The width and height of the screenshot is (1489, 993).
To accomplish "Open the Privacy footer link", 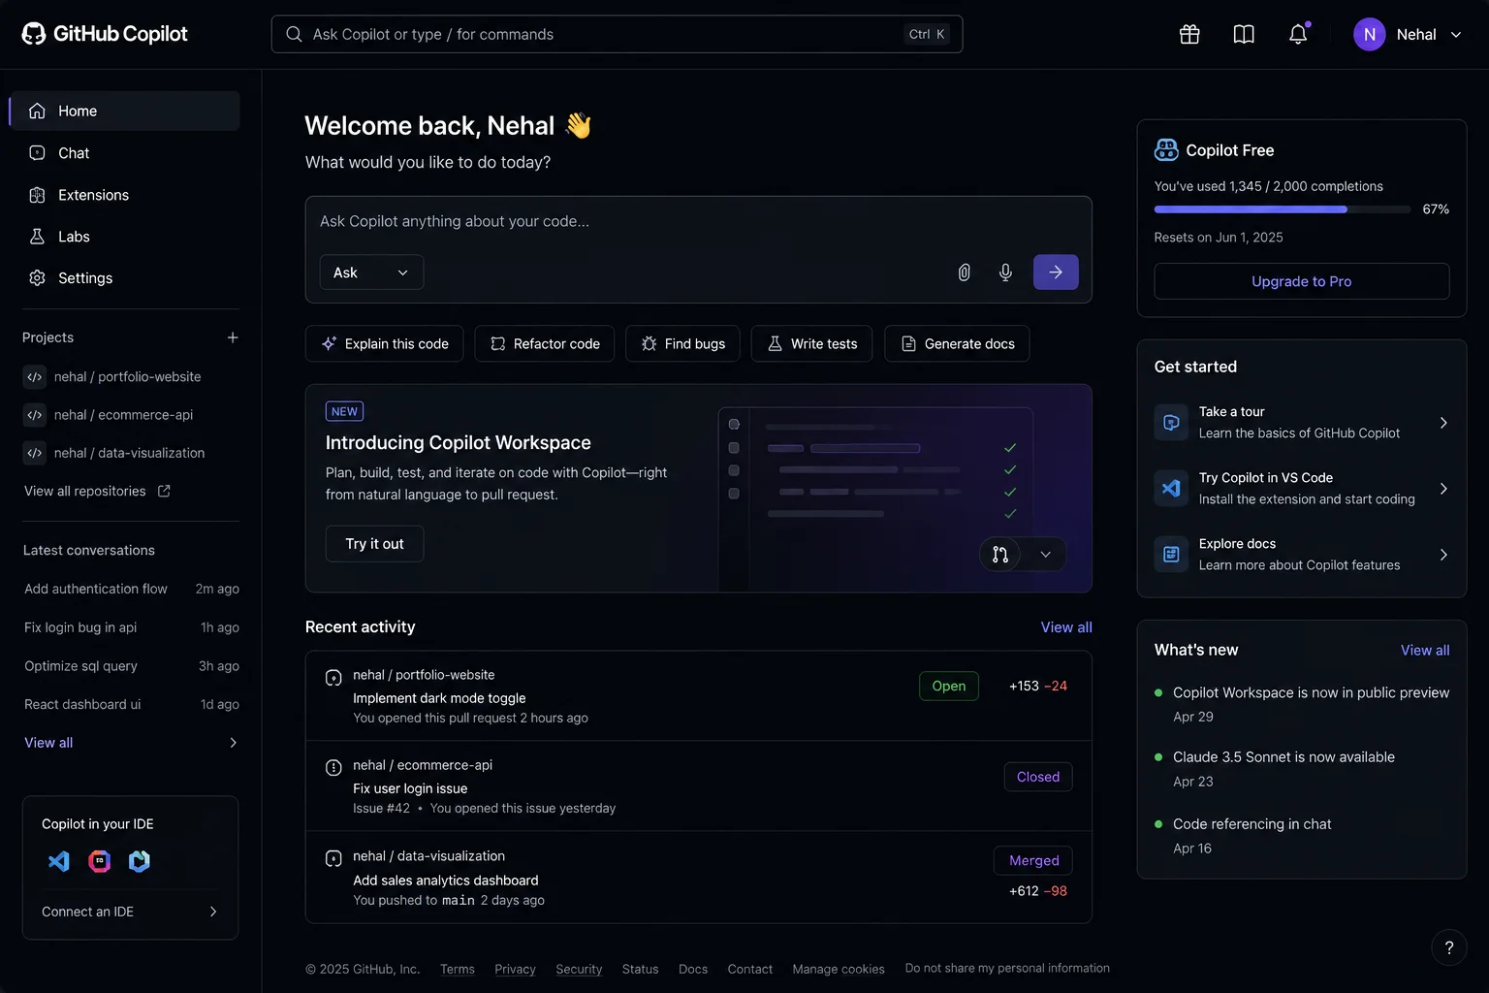I will [515, 969].
